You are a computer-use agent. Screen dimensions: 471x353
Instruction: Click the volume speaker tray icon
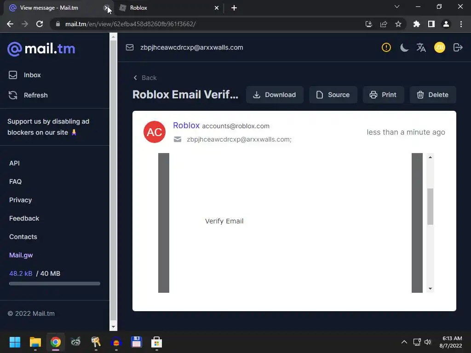pyautogui.click(x=428, y=342)
